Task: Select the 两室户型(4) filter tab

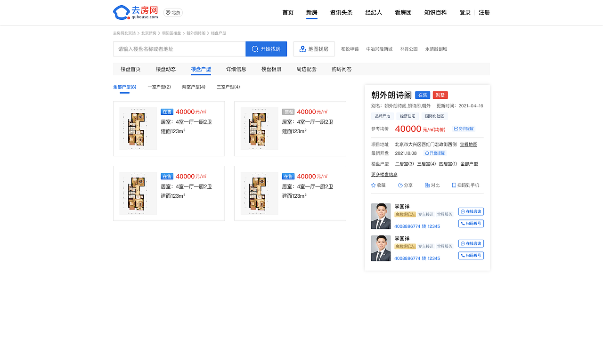Action: [193, 87]
